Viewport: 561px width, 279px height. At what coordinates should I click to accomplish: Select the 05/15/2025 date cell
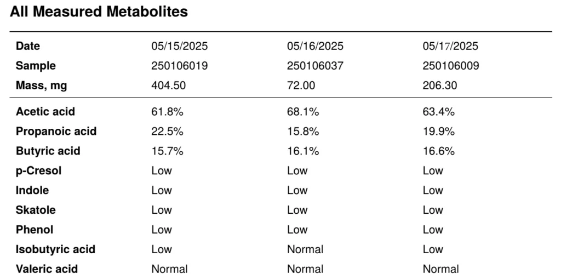coord(180,46)
